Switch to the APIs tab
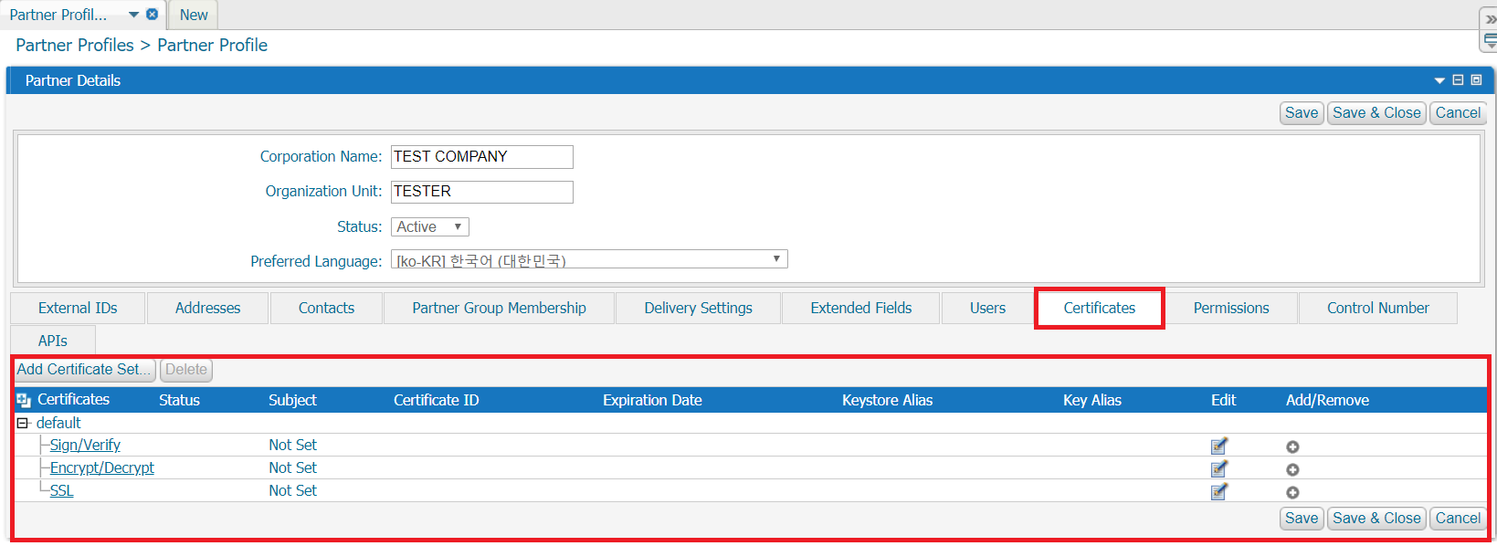 tap(53, 341)
